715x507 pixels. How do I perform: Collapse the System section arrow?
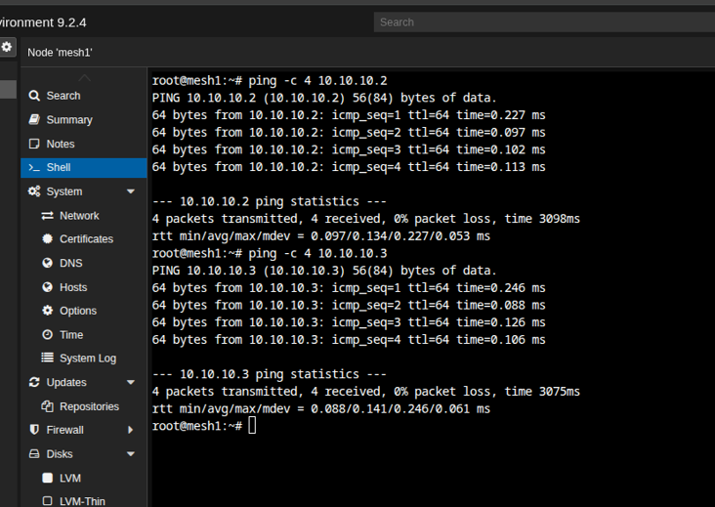tap(131, 191)
